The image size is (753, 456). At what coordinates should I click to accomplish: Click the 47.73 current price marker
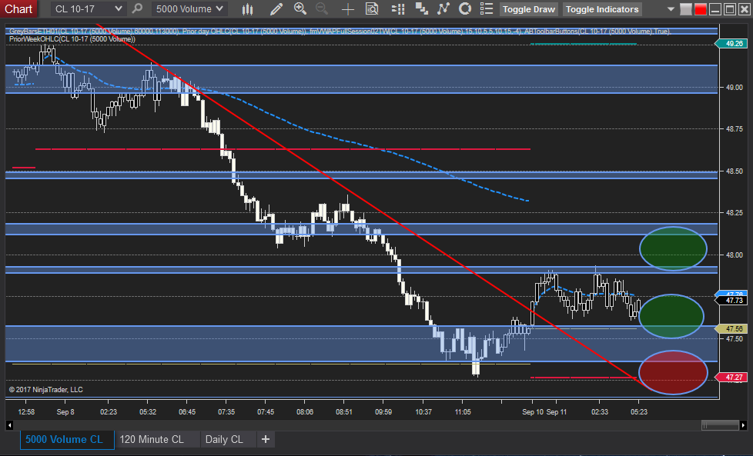[733, 301]
